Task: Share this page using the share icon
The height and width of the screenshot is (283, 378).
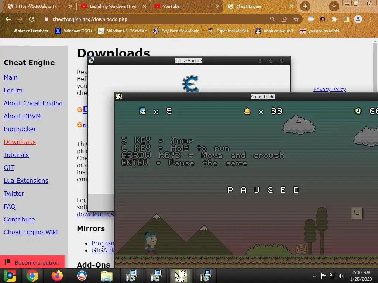Action: tap(284, 19)
